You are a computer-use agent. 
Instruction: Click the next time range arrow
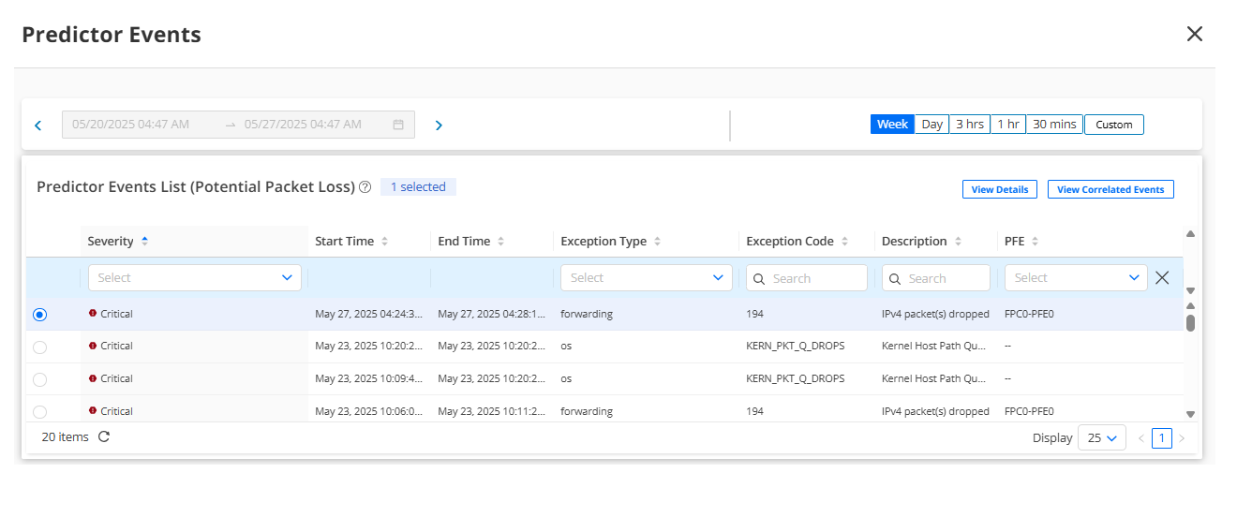[439, 126]
